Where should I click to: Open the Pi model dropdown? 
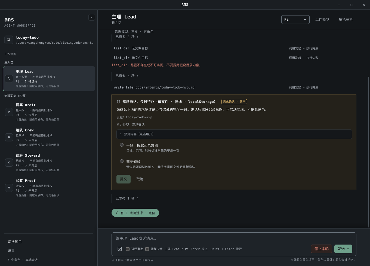(x=295, y=20)
